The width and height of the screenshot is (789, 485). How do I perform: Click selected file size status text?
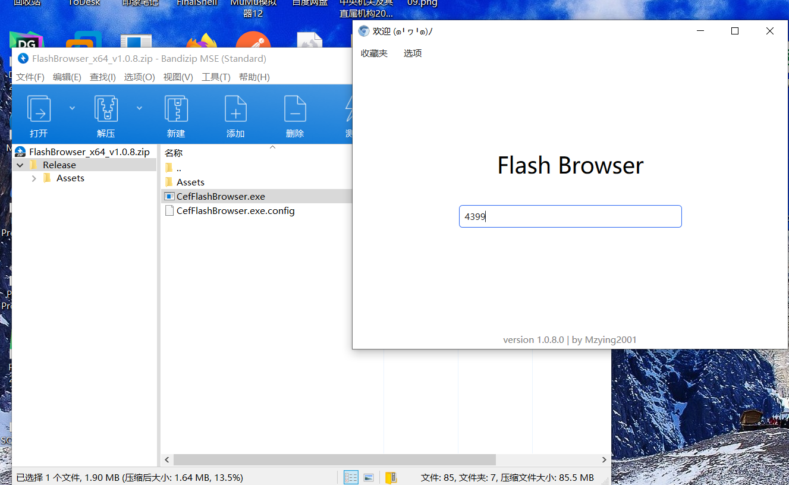click(x=130, y=477)
